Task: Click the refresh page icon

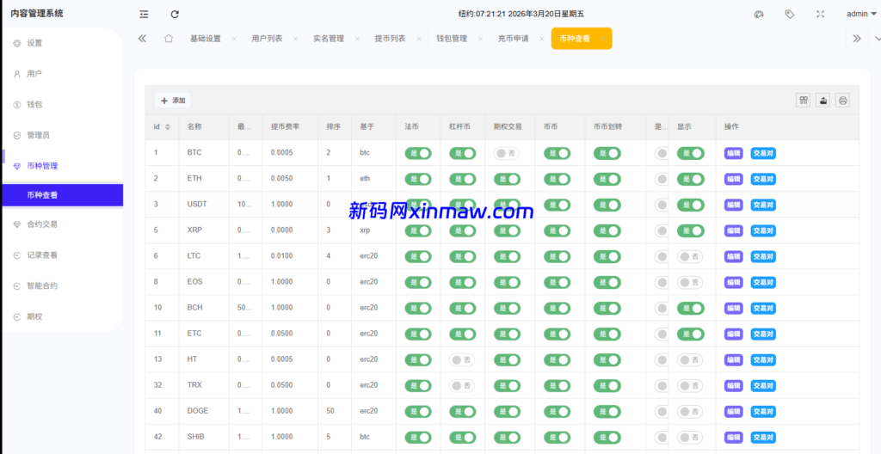Action: click(175, 15)
